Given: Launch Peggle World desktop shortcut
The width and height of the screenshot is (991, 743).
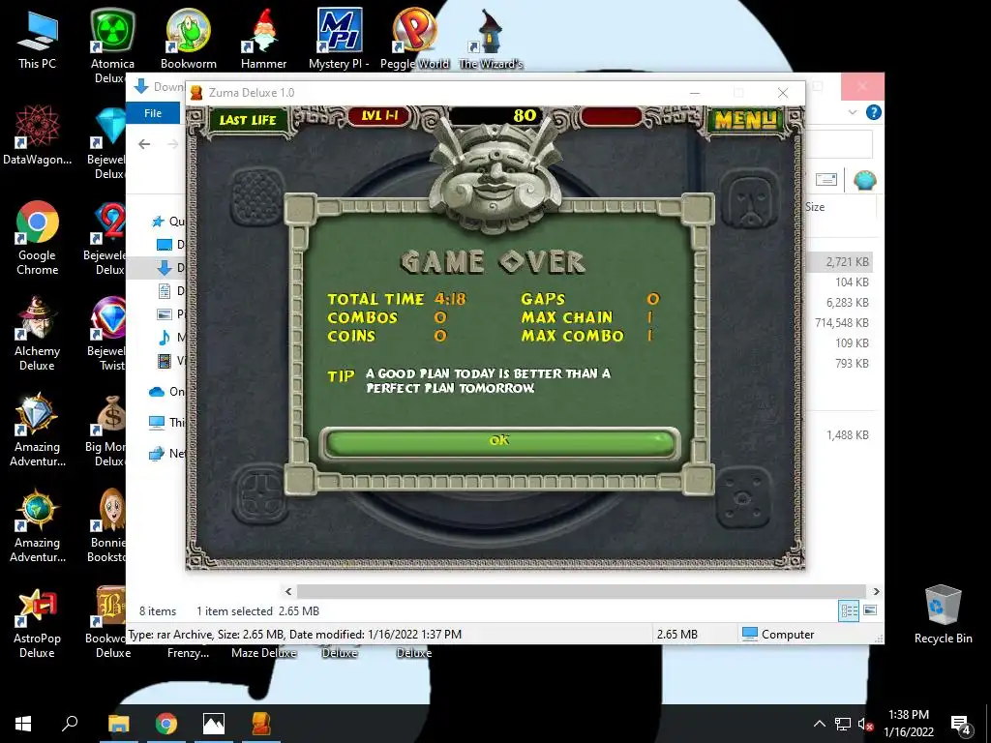Looking at the screenshot, I should pos(414,39).
